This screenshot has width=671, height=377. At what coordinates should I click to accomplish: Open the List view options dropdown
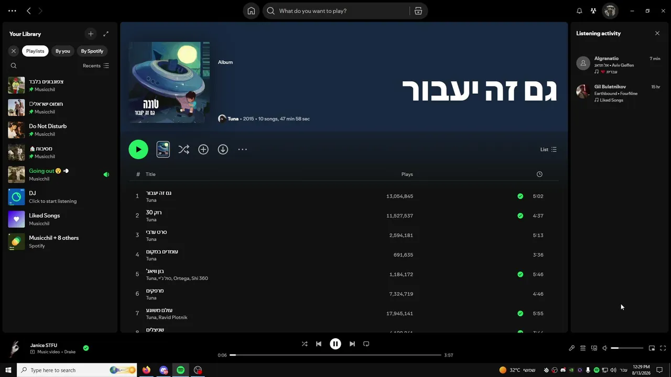coord(548,149)
